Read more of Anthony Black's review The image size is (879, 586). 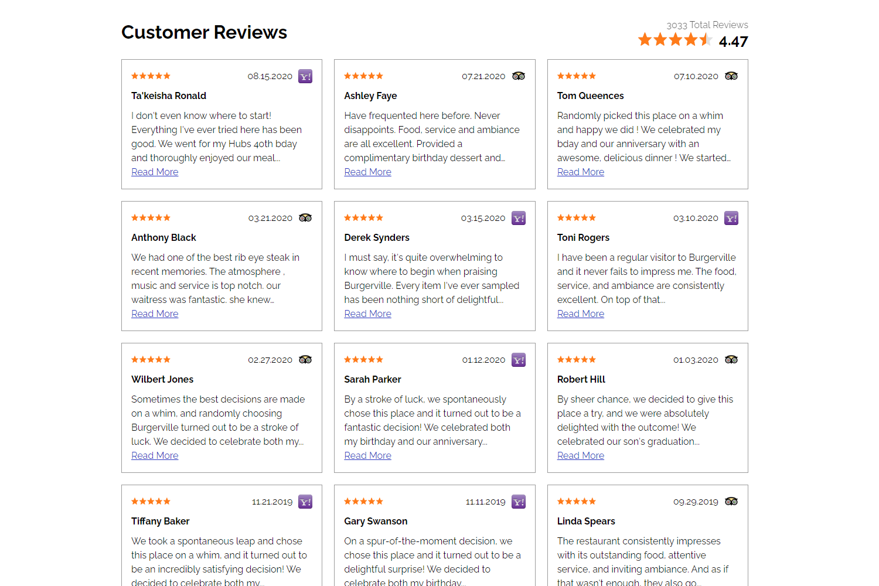(x=155, y=314)
